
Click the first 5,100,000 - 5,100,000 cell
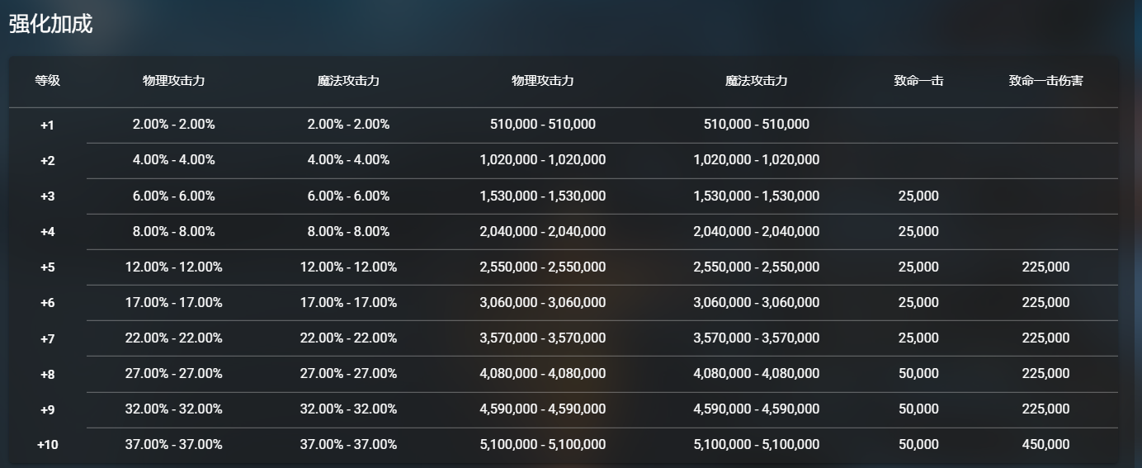542,445
